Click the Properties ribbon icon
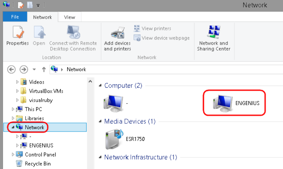 (18, 32)
